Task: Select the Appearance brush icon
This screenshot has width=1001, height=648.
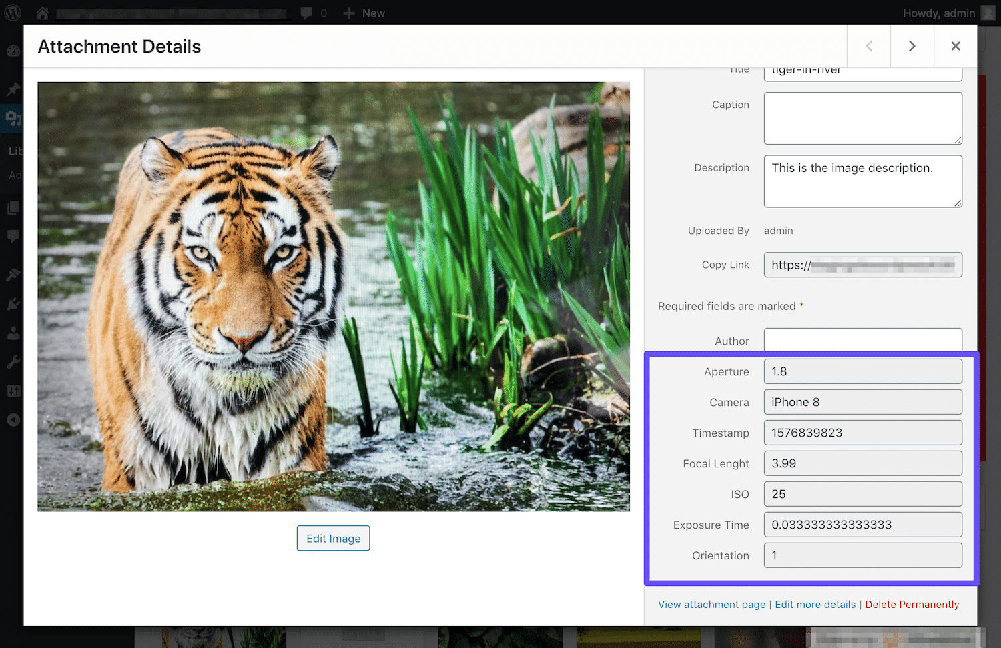Action: coord(13,274)
